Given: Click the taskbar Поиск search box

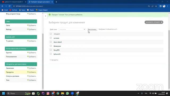Looking at the screenshot, I should (x=18, y=93).
